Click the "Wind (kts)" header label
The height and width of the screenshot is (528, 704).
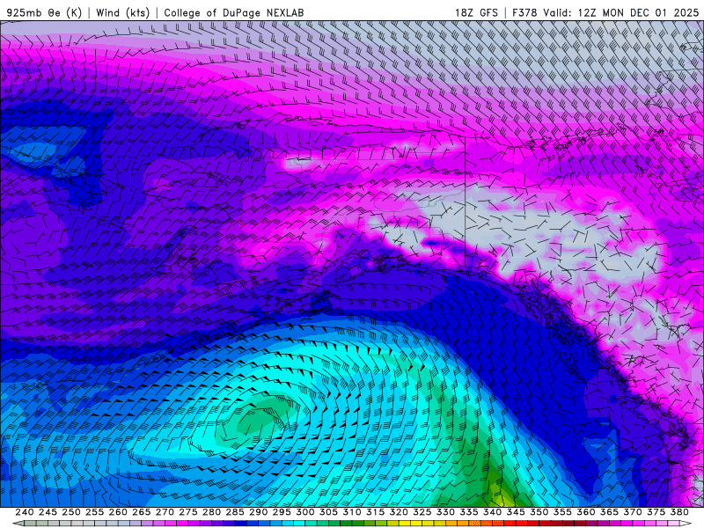click(122, 12)
